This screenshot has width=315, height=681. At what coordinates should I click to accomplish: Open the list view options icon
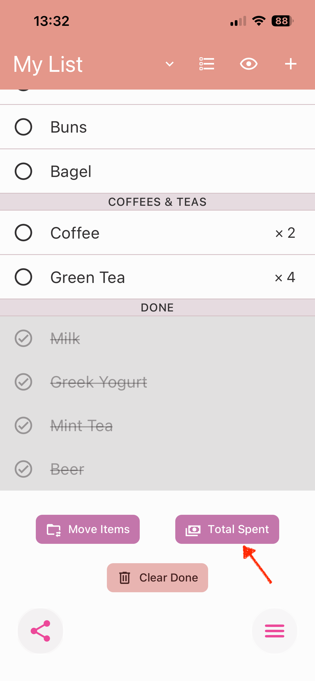point(207,64)
